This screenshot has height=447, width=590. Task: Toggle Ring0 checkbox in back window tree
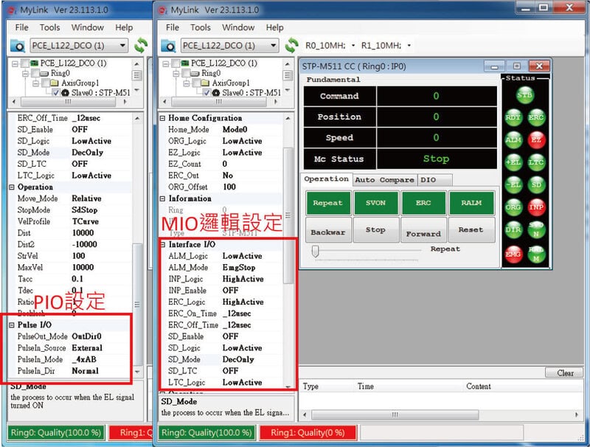(x=35, y=72)
